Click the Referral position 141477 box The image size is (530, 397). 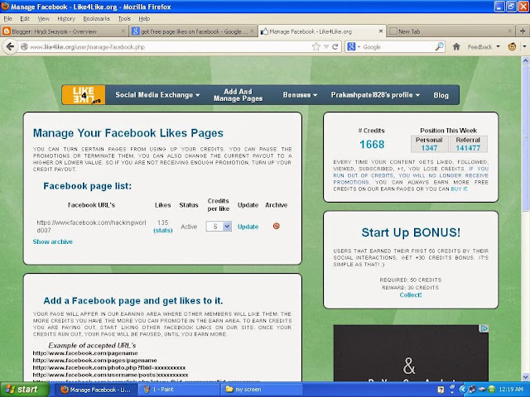[468, 144]
